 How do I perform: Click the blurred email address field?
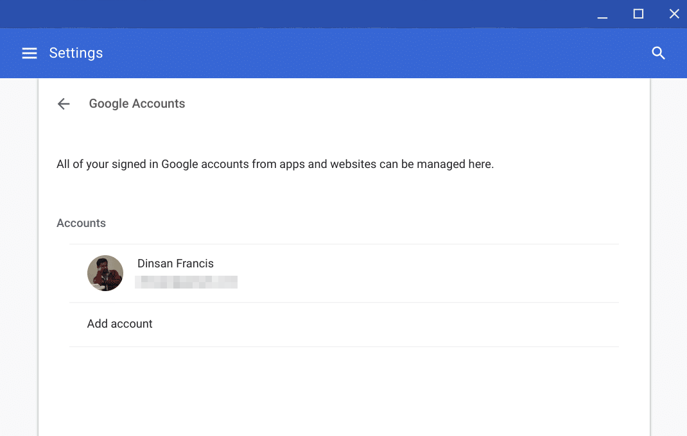coord(186,282)
